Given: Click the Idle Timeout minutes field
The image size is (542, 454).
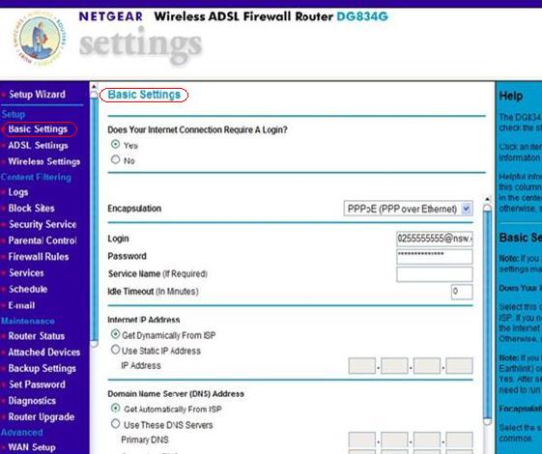Looking at the screenshot, I should (x=462, y=292).
